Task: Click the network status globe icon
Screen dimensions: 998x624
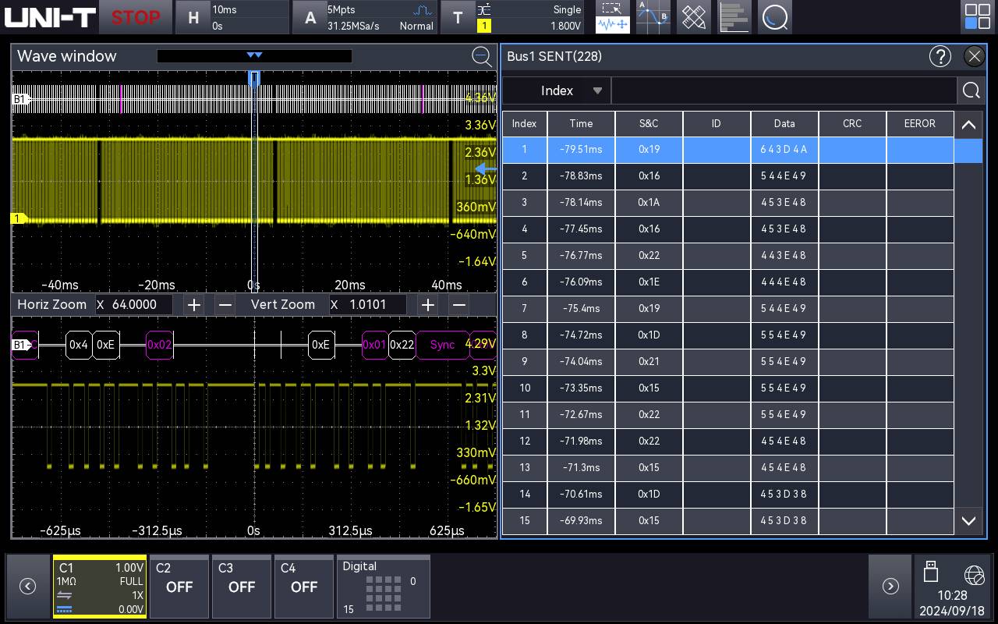Action: coord(973,575)
